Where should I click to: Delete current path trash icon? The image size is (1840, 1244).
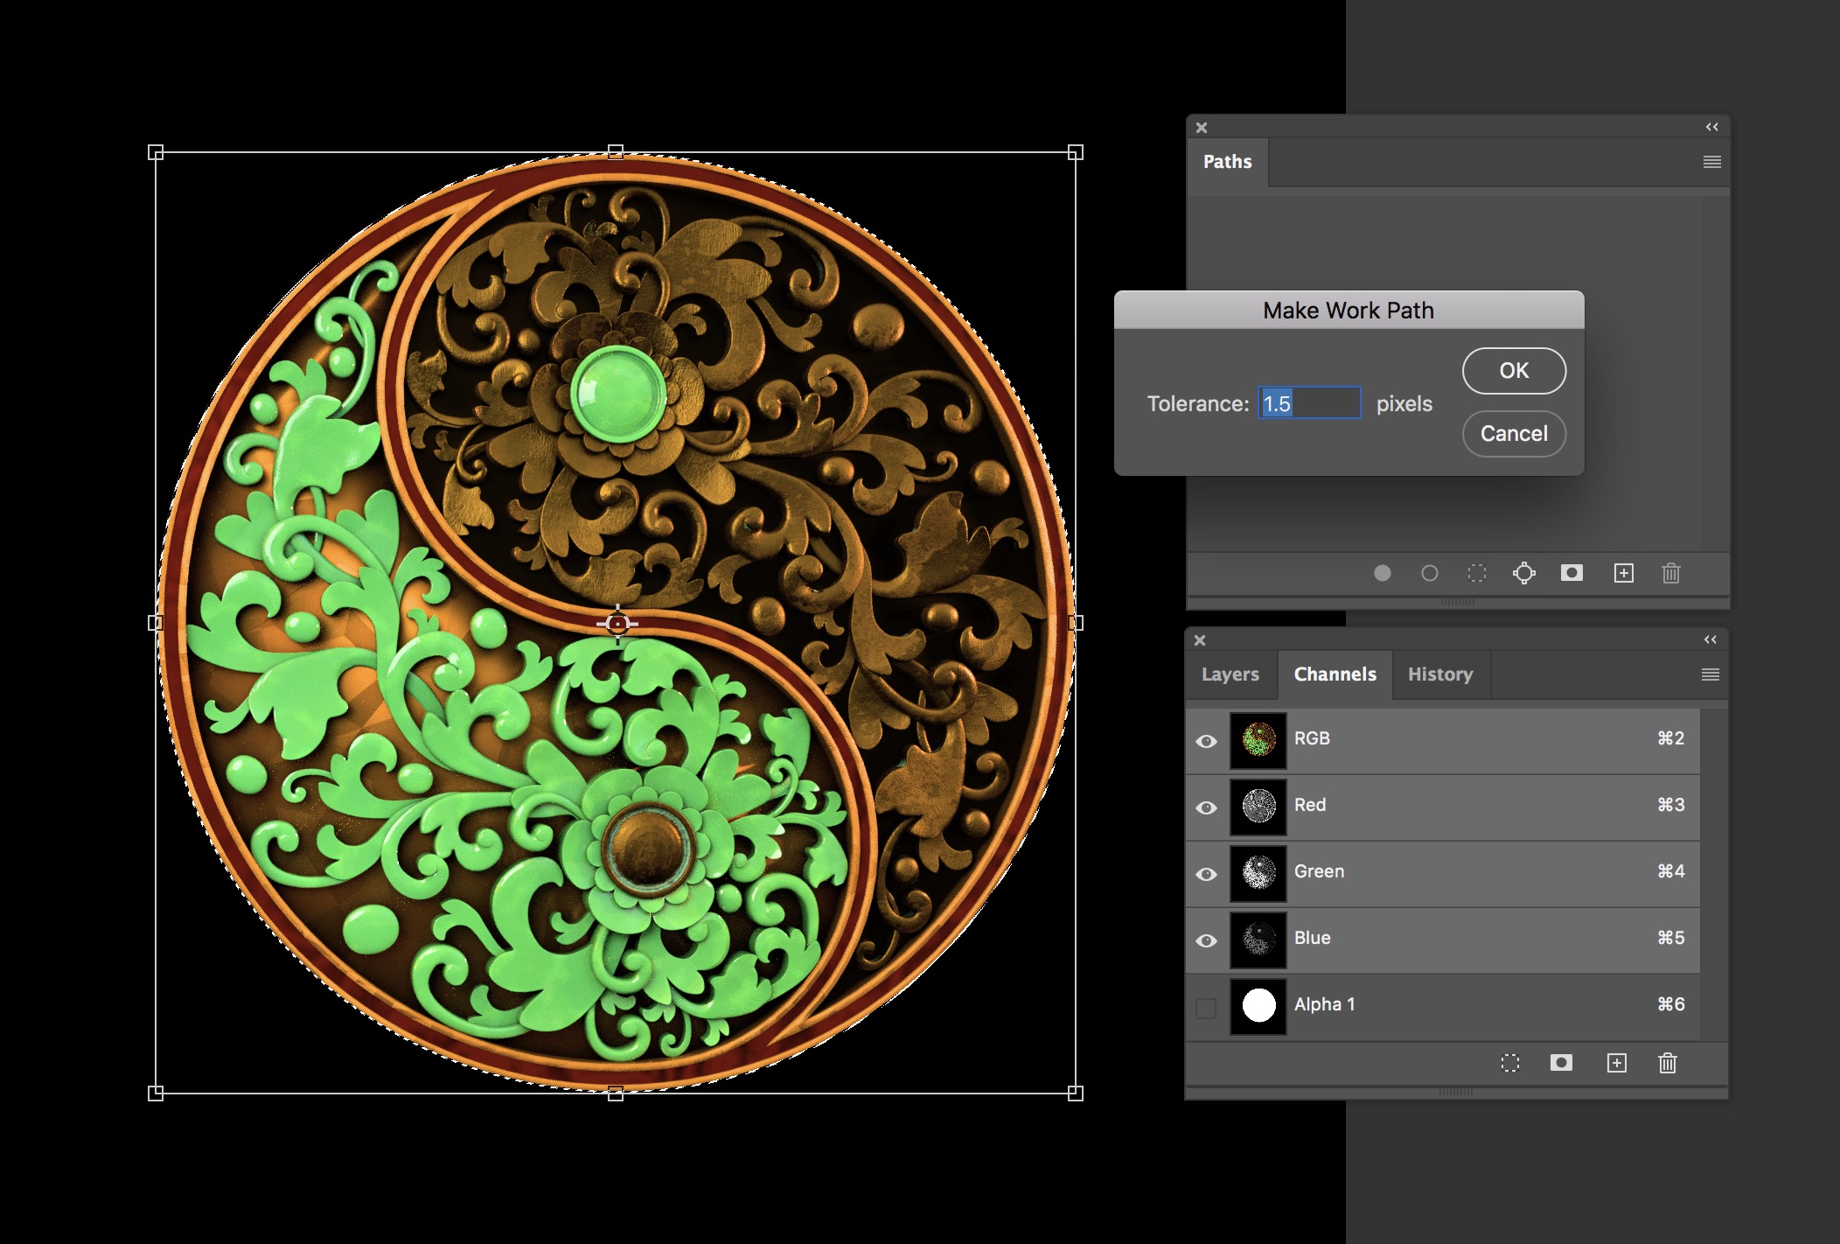click(x=1670, y=573)
